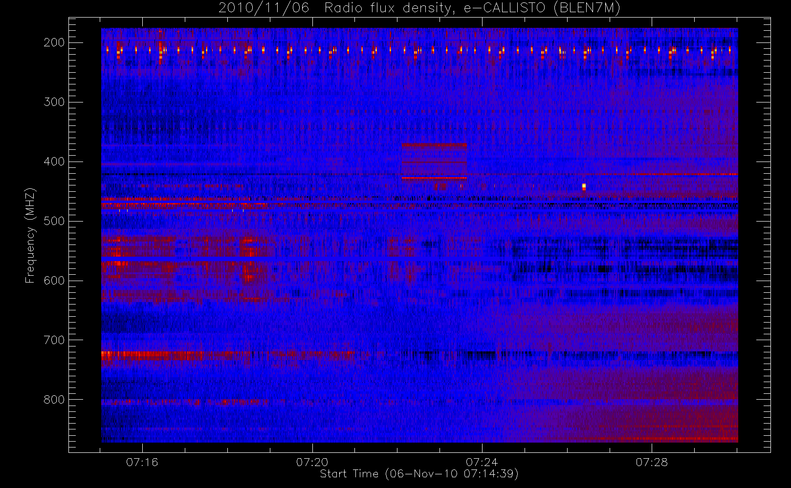Click the 500 MHz frequency tick label
The height and width of the screenshot is (488, 791).
pyautogui.click(x=54, y=221)
